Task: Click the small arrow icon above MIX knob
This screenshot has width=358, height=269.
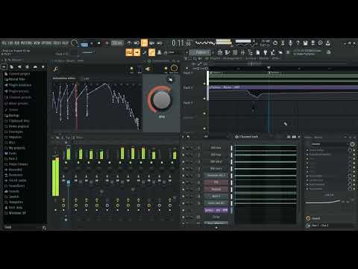Action: pyautogui.click(x=170, y=80)
